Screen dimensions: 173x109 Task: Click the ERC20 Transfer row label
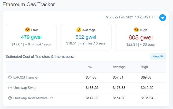point(26,77)
